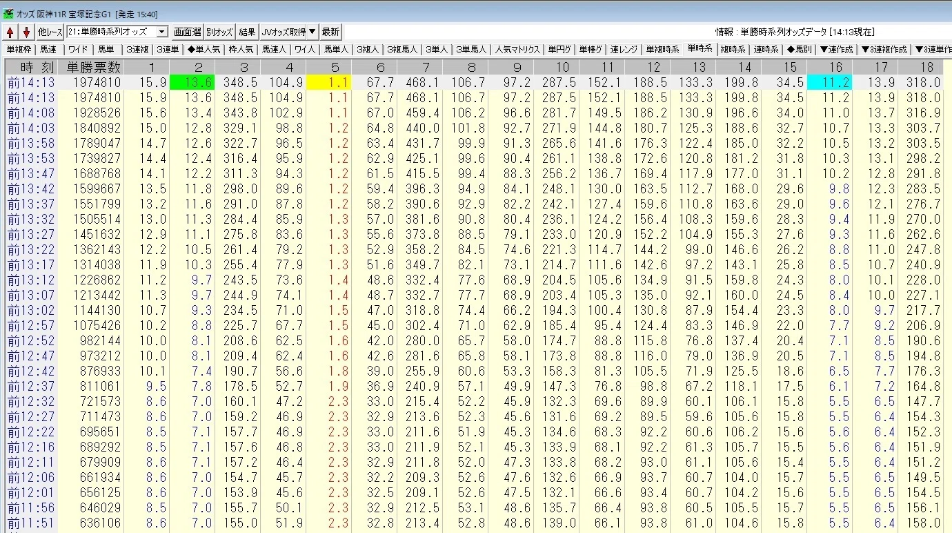
Task: Select the 人気マトリクス tab
Action: pyautogui.click(x=517, y=50)
